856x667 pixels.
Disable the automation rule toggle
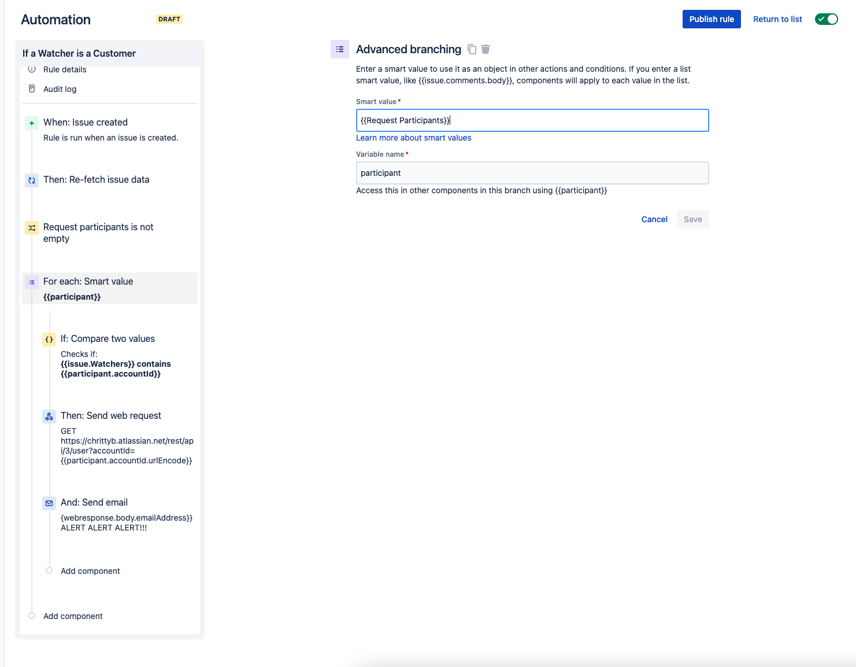pos(826,19)
